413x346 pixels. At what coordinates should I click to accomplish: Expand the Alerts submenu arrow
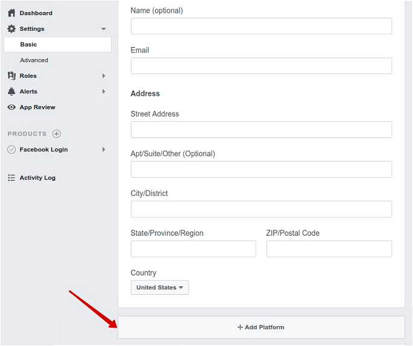coord(104,92)
